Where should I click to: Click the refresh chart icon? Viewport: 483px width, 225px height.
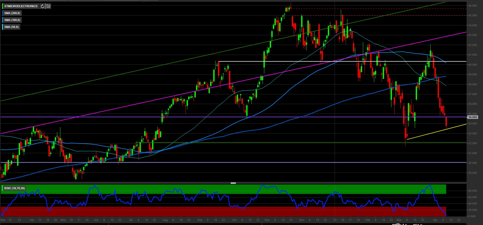[43, 6]
